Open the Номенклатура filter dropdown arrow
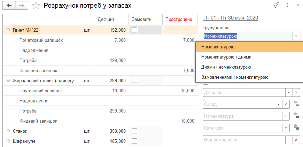 [x=286, y=116]
